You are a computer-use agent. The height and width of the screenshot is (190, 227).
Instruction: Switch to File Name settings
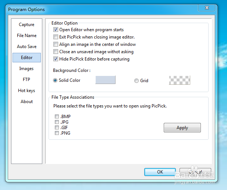(x=26, y=36)
